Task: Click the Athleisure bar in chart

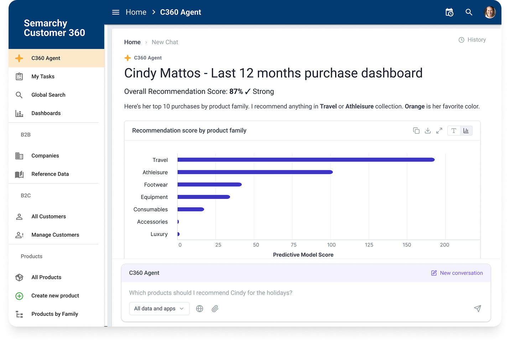Action: 255,172
